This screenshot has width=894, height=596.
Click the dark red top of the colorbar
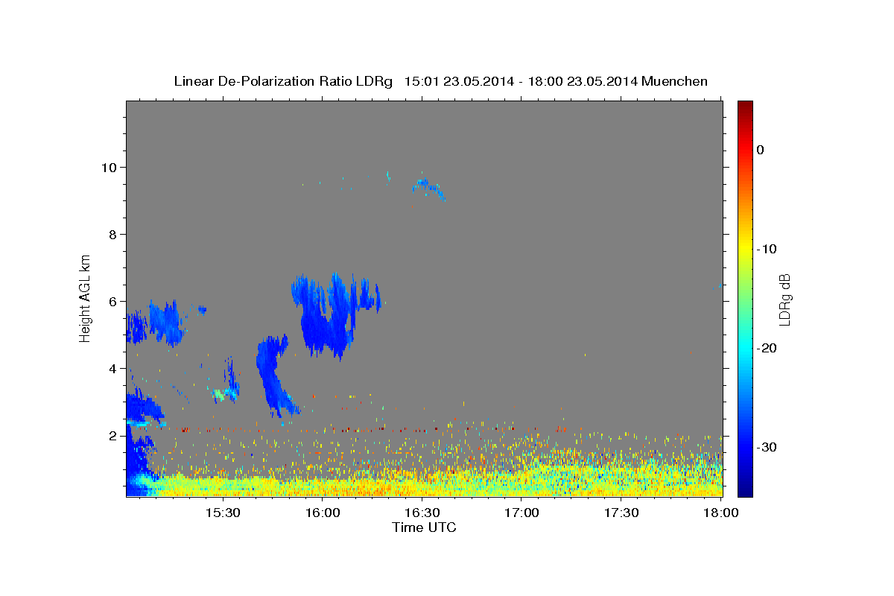point(745,108)
